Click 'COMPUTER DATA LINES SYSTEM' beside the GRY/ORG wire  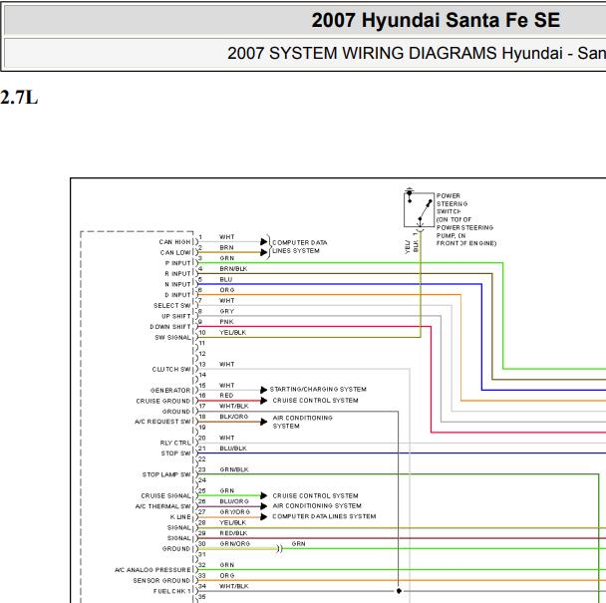324,516
